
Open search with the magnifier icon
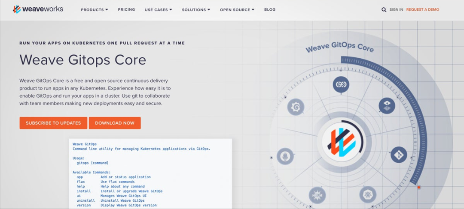tap(384, 9)
